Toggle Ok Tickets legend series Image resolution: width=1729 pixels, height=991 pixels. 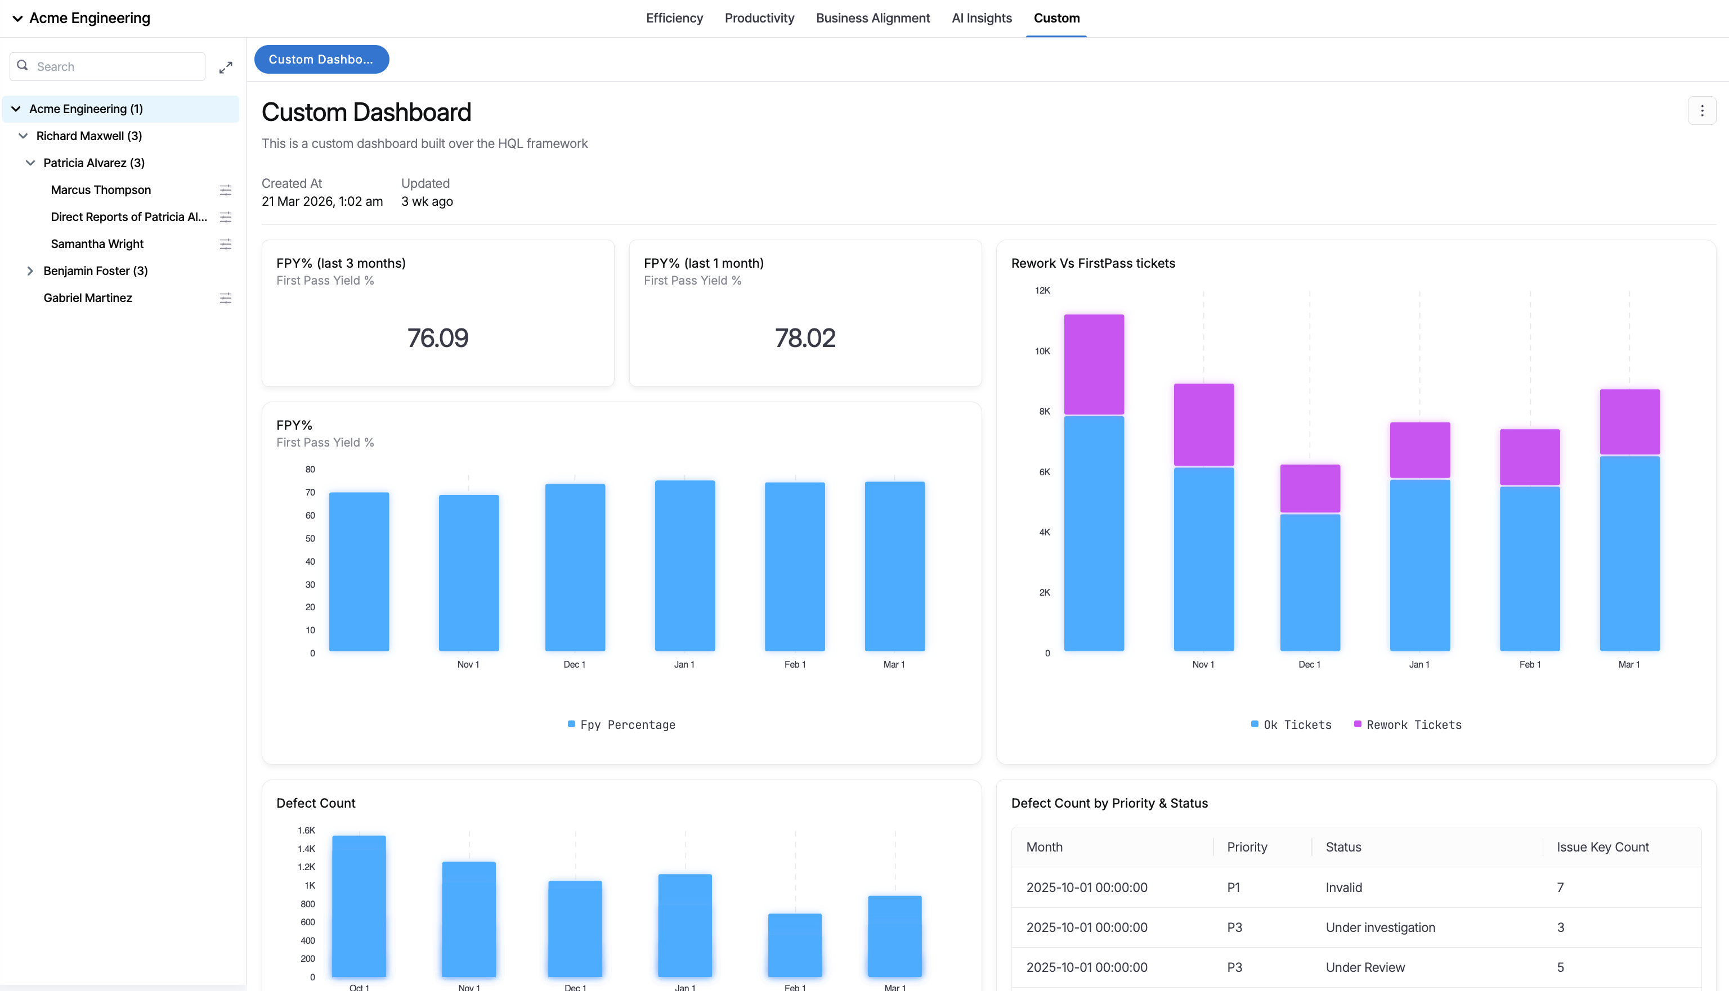[x=1291, y=725]
